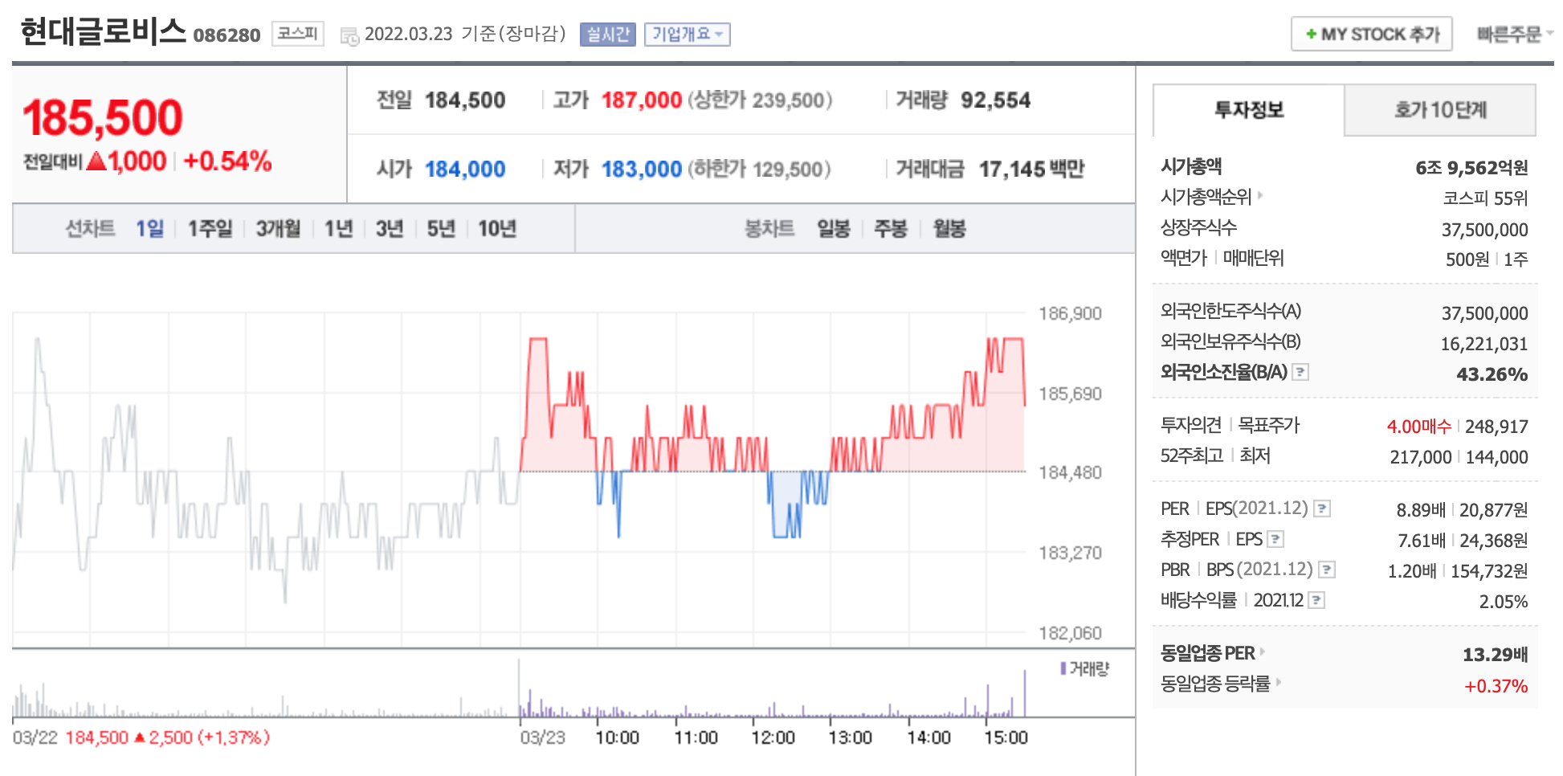Click the 거래대금 value 17,145 백만
The image size is (1563, 776).
click(x=1032, y=169)
